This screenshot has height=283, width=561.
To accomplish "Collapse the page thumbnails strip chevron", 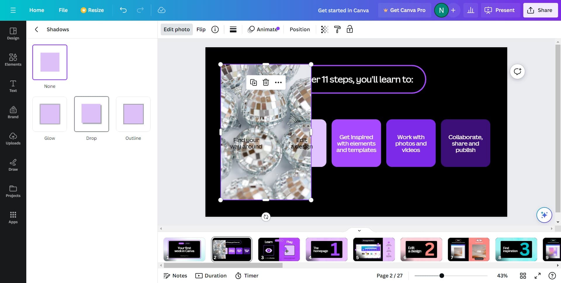I will point(359,230).
